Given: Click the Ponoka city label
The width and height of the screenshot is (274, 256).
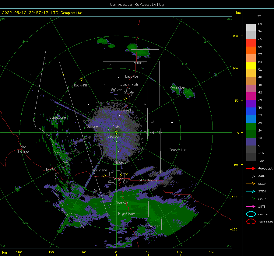Looking at the screenshot, I should [139, 63].
